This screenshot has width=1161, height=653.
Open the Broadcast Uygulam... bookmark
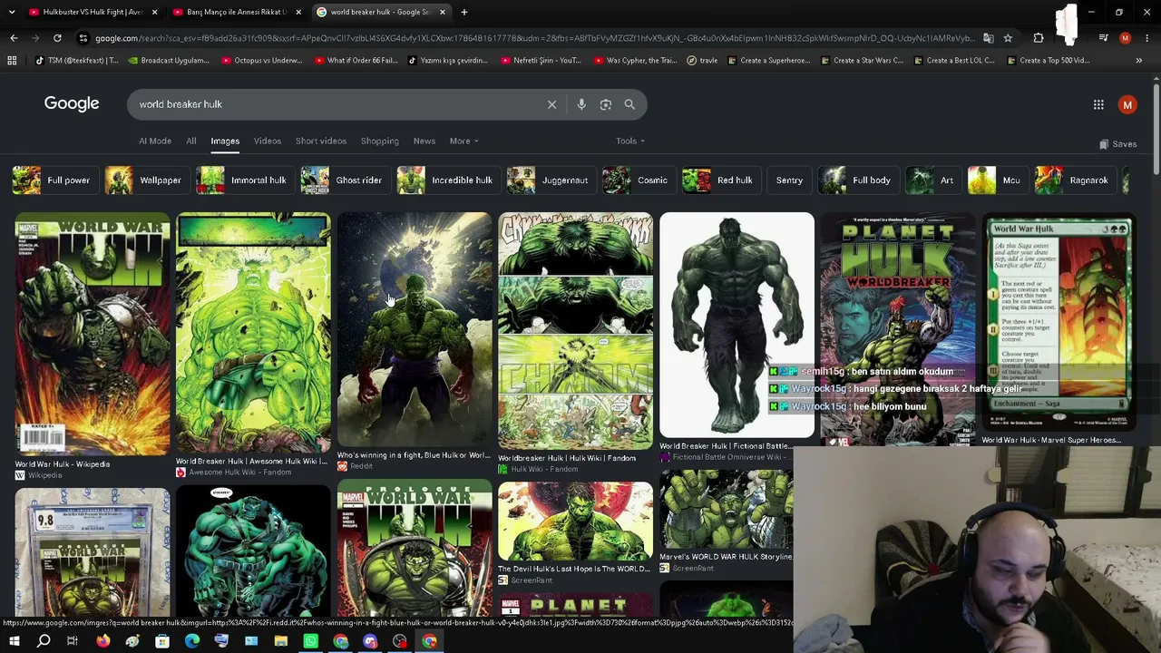tap(170, 61)
